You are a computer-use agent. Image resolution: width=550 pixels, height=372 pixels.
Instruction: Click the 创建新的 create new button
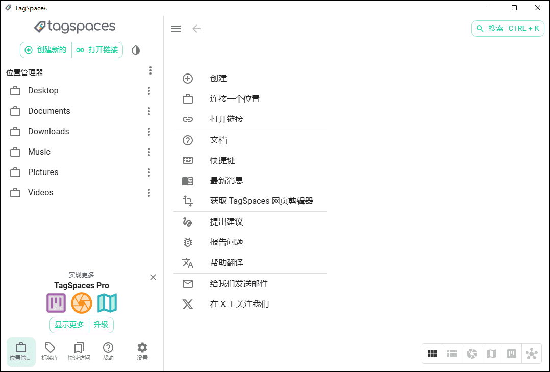(x=45, y=49)
